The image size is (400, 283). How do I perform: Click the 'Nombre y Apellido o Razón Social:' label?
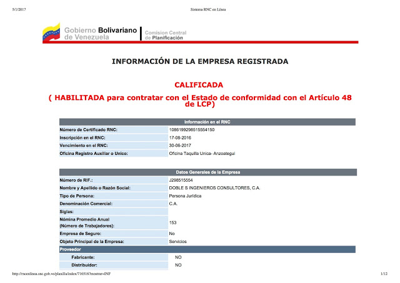95,188
